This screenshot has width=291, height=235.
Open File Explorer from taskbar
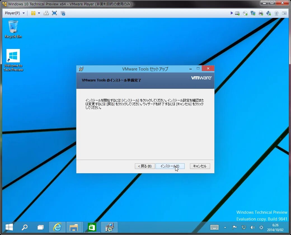(x=74, y=227)
